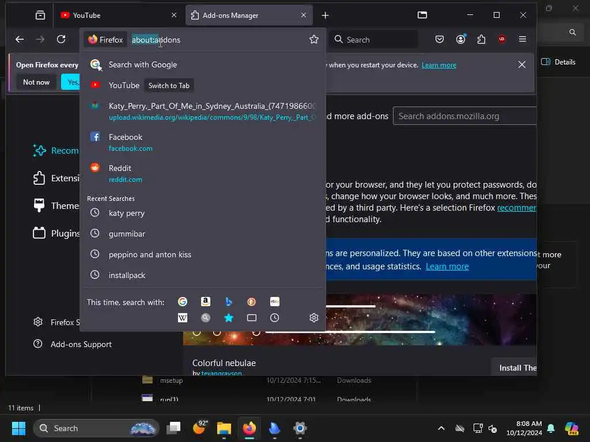This screenshot has height=442, width=590.
Task: Focus the toolbar Search box
Action: (x=373, y=40)
